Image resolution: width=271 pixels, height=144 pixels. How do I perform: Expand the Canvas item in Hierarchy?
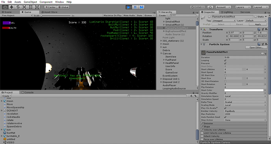click(x=162, y=54)
